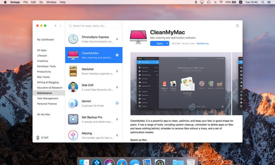275x165 pixels.
Task: Open the Setapp menu
Action: point(15,2)
